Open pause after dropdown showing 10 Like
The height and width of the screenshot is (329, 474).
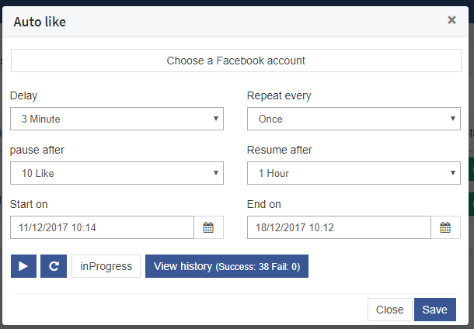click(x=117, y=173)
